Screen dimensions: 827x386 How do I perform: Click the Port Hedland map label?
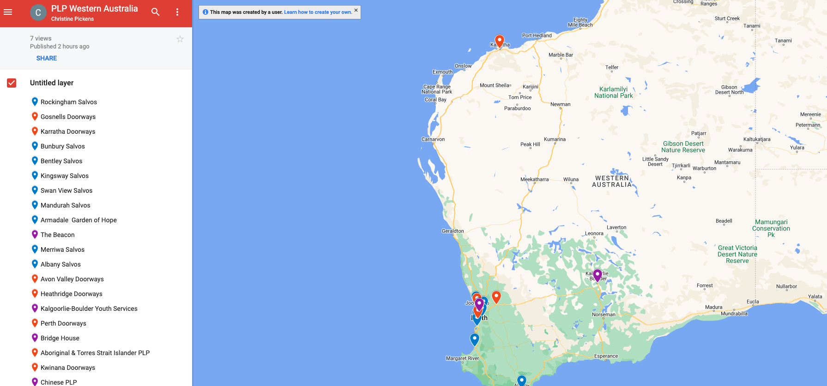coord(537,36)
